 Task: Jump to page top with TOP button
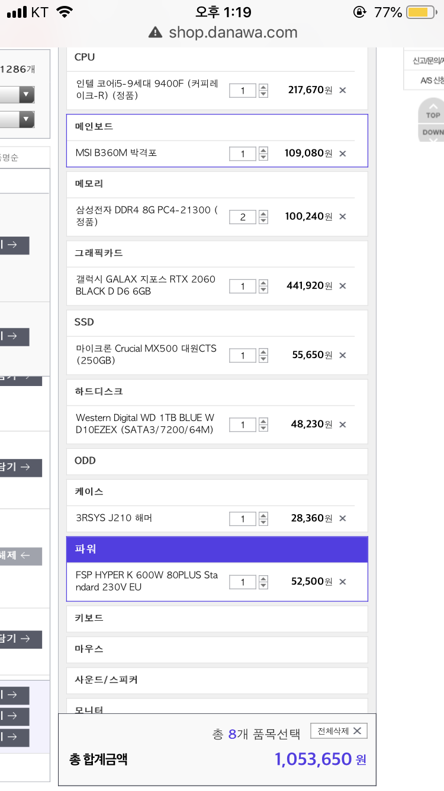click(x=433, y=114)
